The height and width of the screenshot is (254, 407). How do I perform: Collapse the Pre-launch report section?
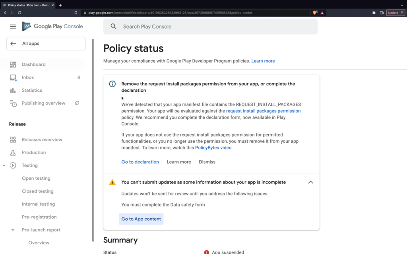point(13,230)
